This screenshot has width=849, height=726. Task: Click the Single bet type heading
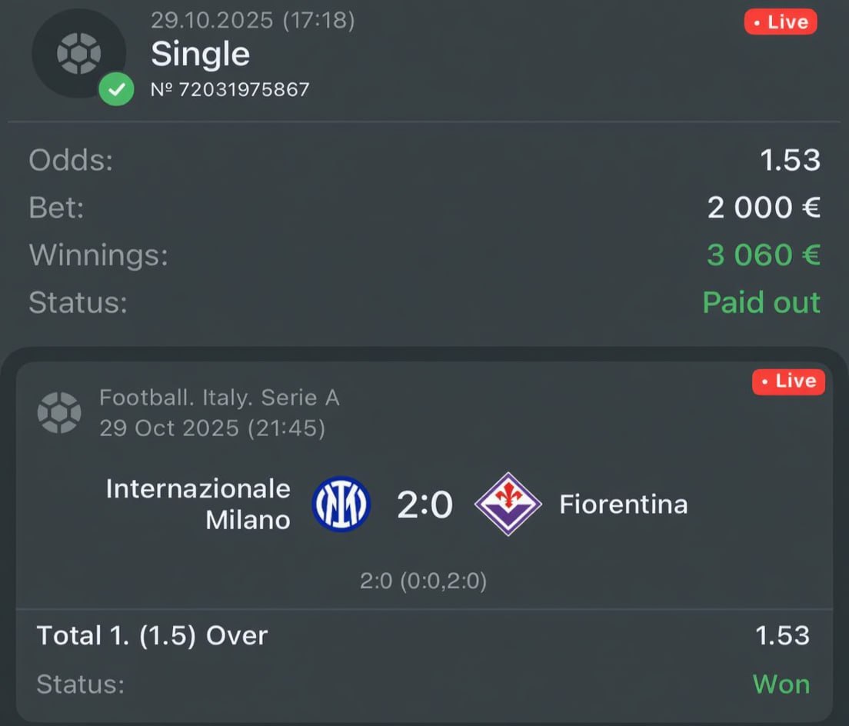[200, 54]
